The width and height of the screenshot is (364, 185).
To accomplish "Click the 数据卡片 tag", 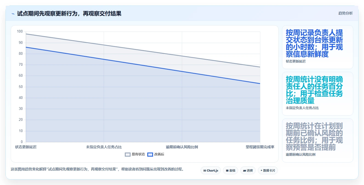I will coord(268,170).
